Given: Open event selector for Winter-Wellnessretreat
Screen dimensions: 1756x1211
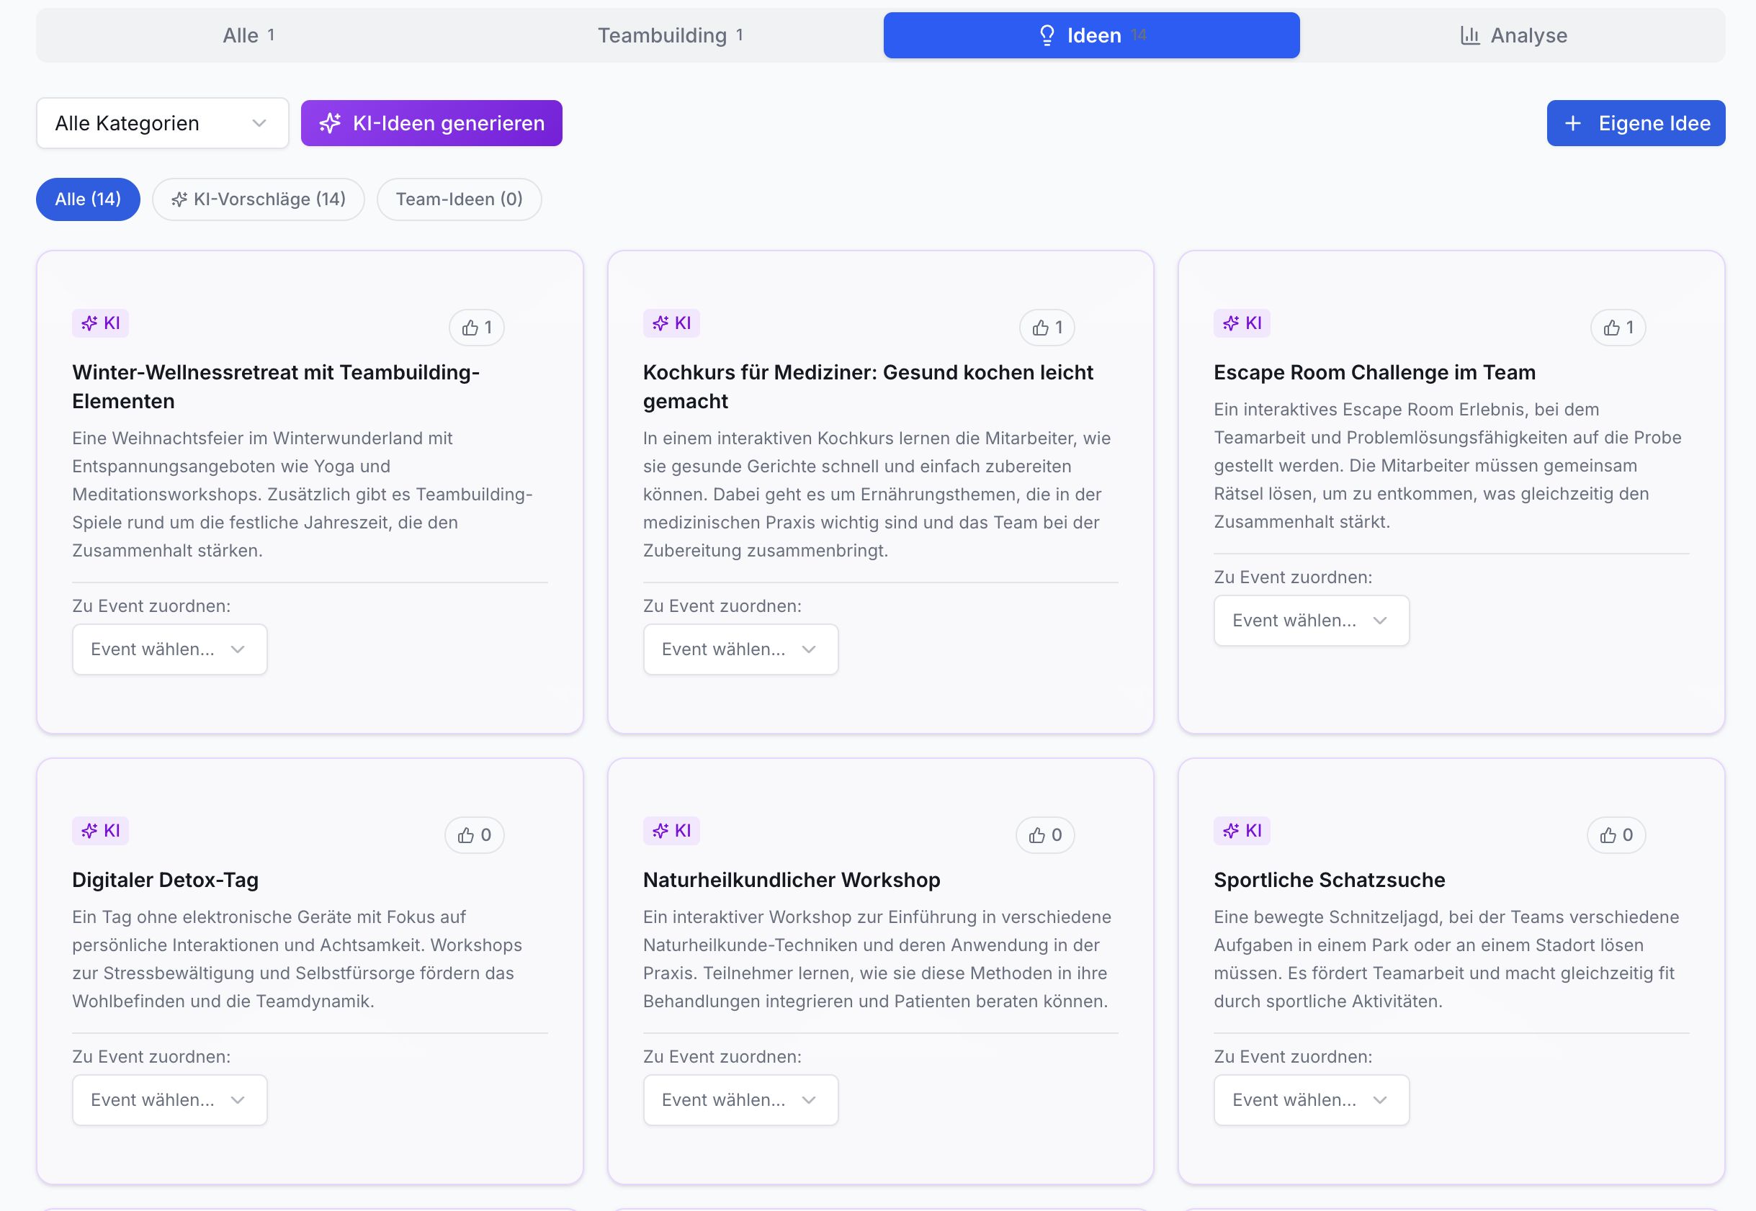Looking at the screenshot, I should point(170,649).
